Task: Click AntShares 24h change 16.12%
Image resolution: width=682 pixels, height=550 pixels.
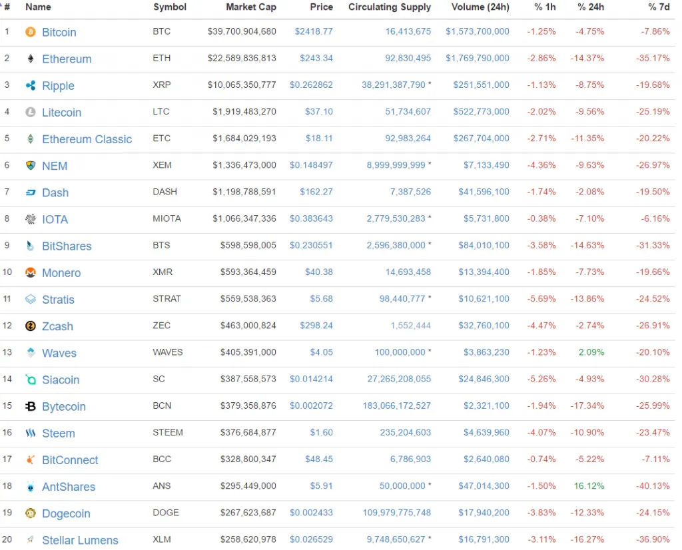Action: (589, 485)
